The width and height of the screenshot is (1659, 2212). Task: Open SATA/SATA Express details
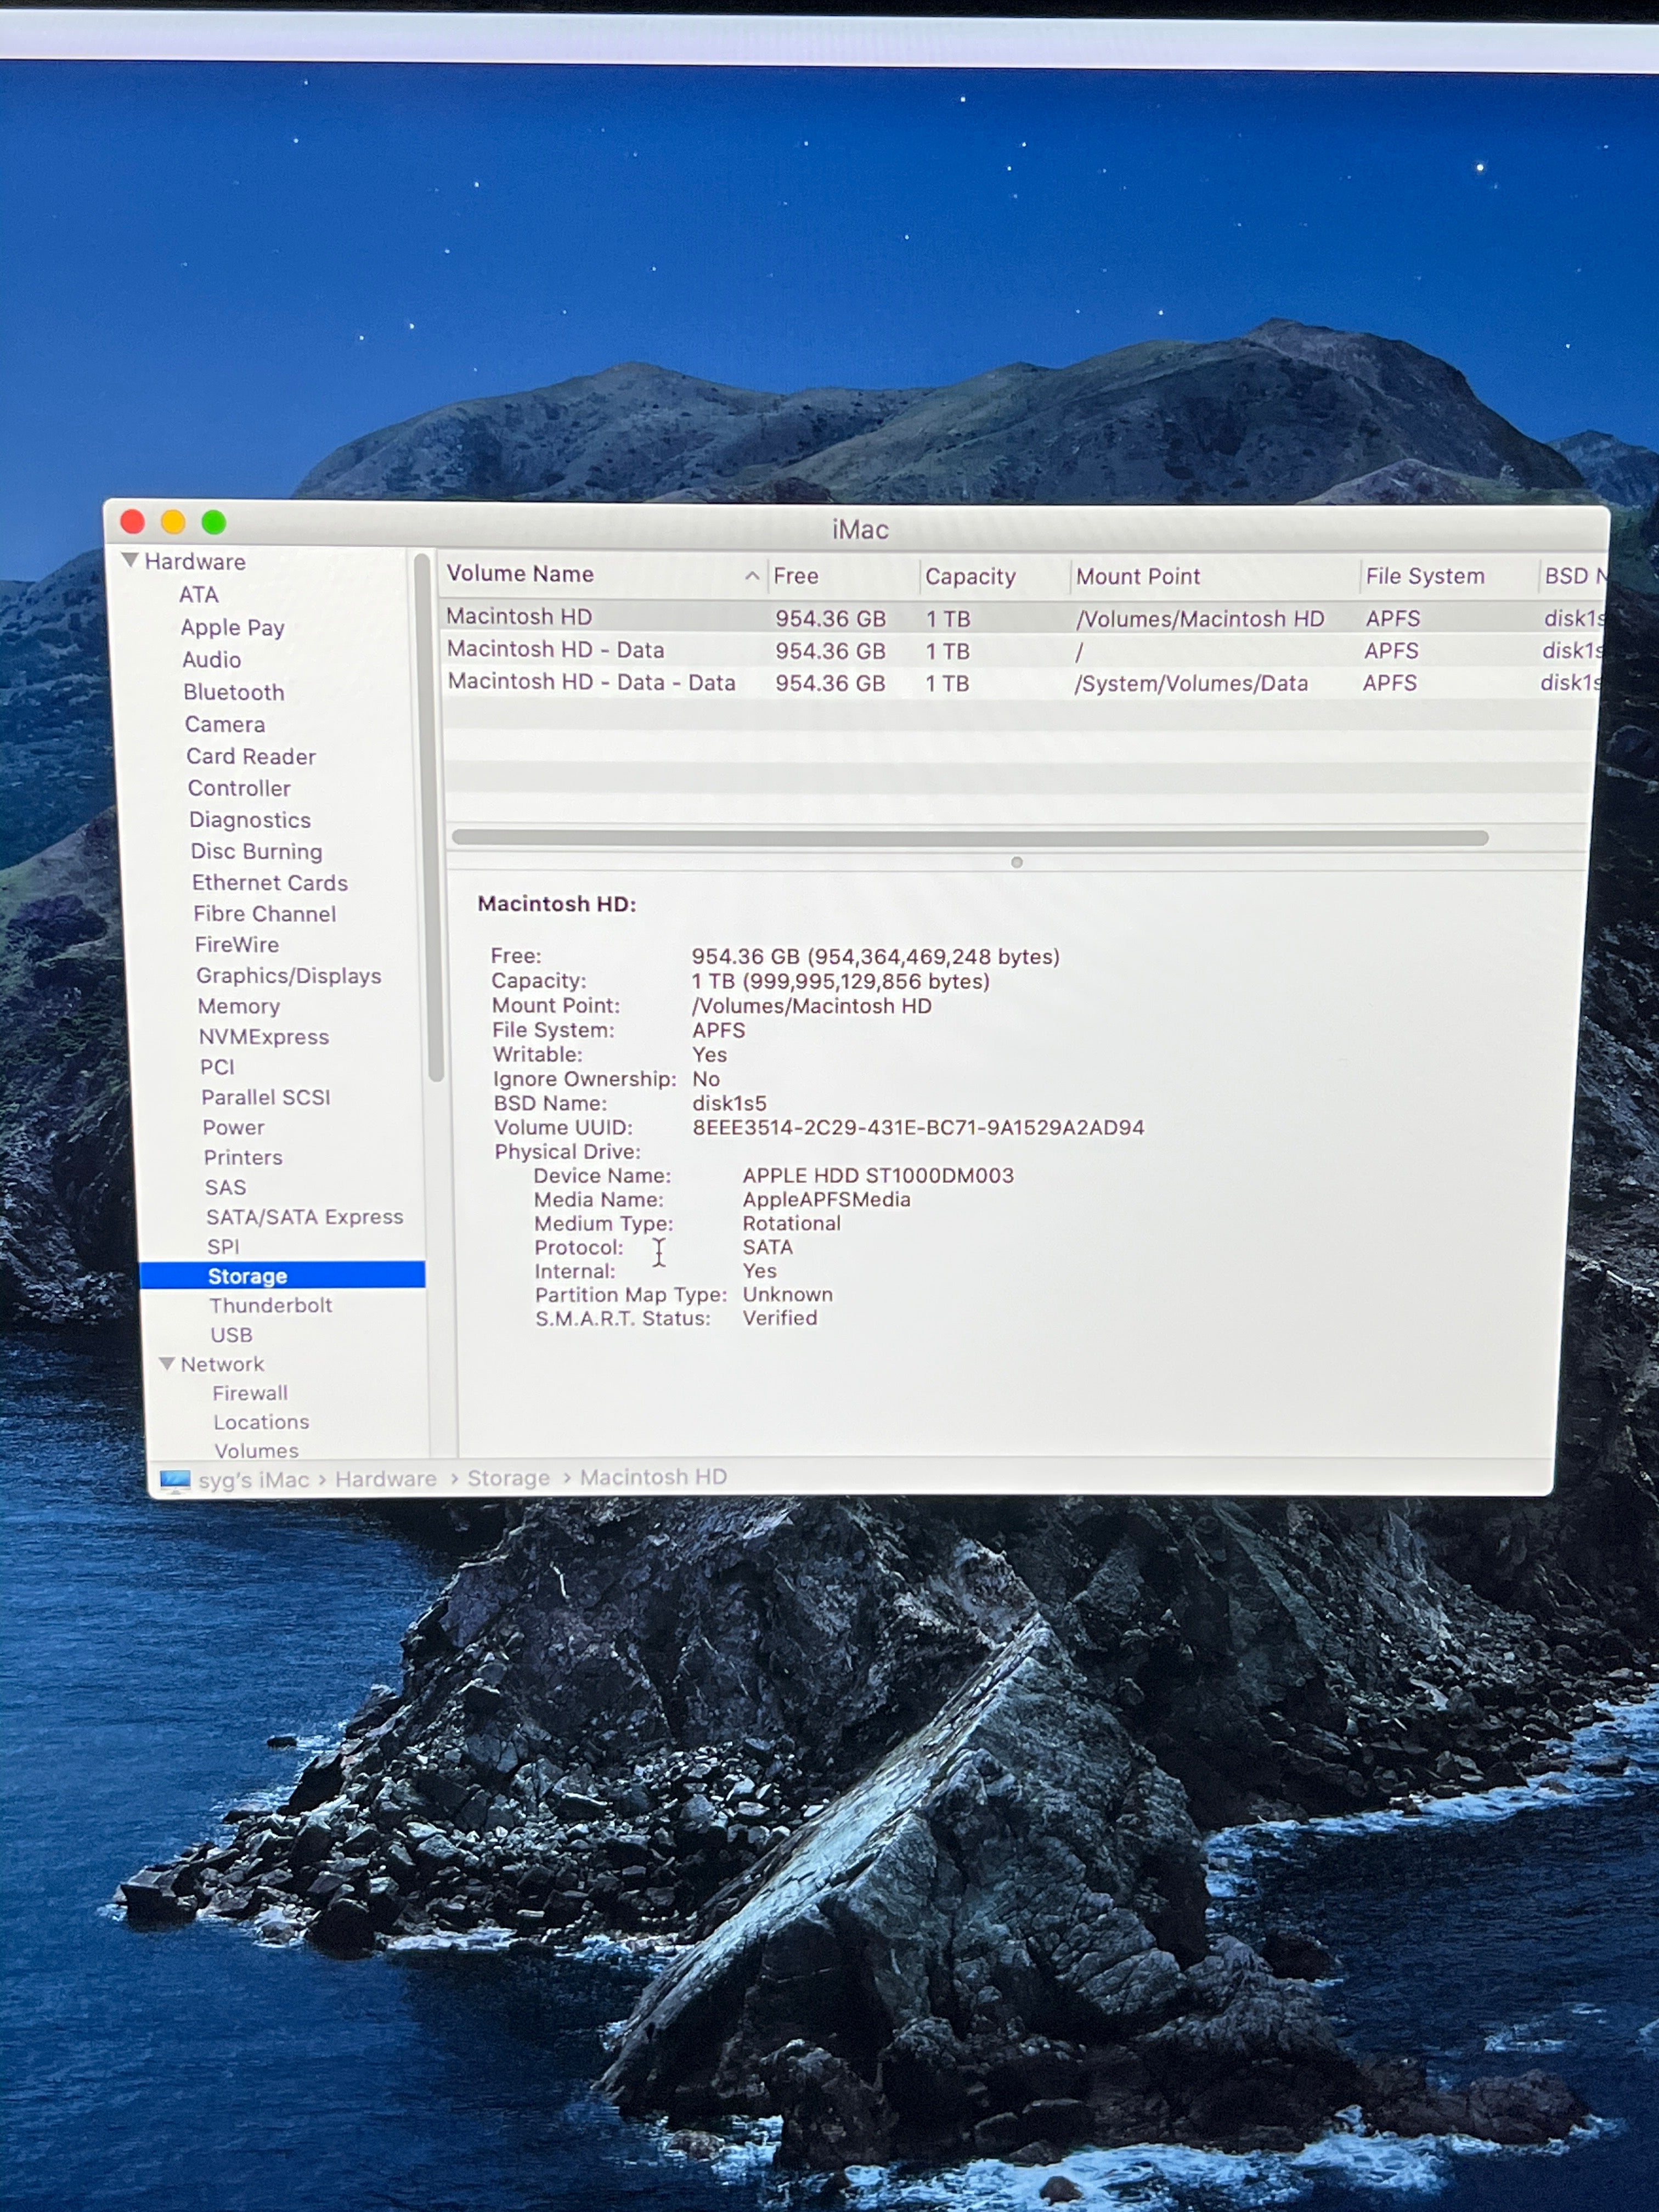click(305, 1217)
